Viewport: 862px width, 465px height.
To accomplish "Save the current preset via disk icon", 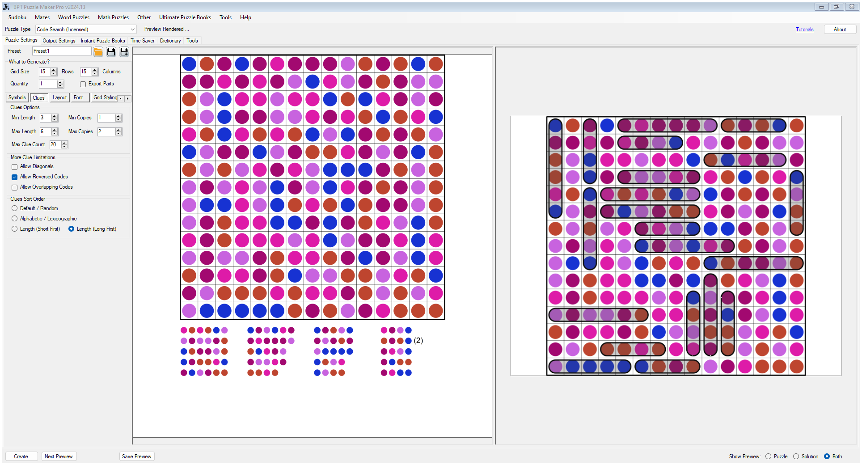I will click(x=111, y=52).
